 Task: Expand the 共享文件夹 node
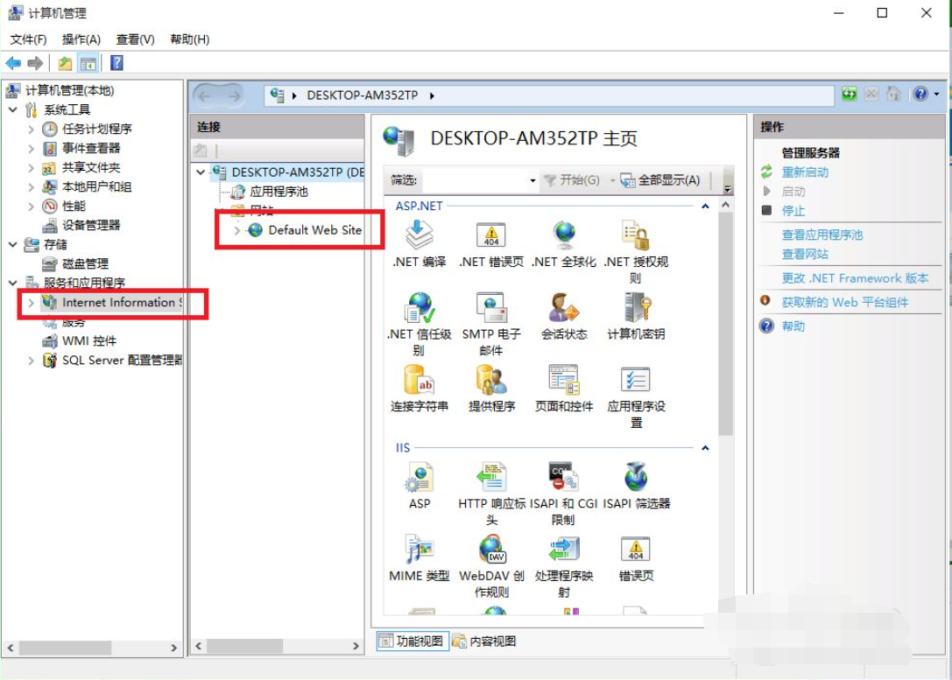(31, 168)
